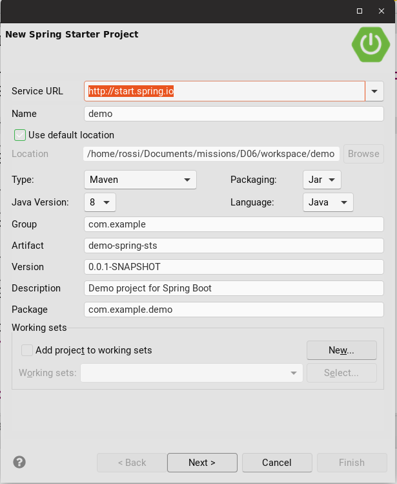Open the Language dropdown showing Java
The image size is (397, 484).
coord(328,202)
